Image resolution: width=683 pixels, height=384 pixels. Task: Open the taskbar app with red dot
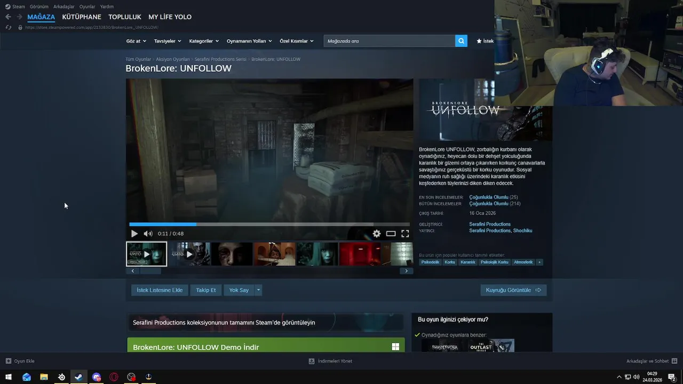click(131, 377)
